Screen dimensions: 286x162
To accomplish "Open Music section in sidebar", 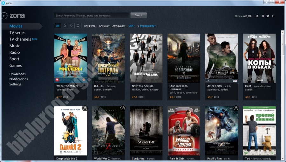I will 15,46.
